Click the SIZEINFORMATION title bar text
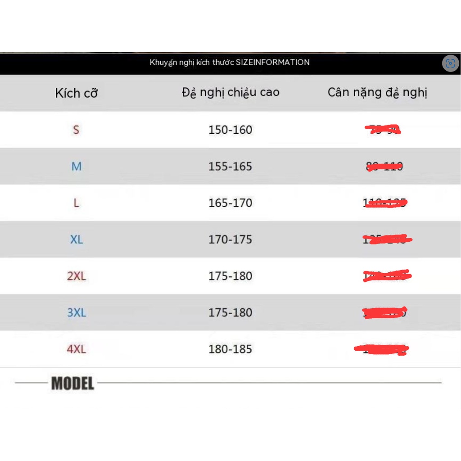Screen dimensions: 461x461 (230, 63)
